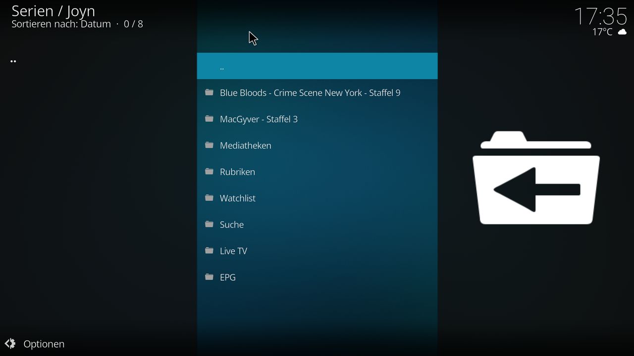The image size is (634, 356).
Task: Open Blue Bloods - Crime Scene New York entry
Action: 317,92
